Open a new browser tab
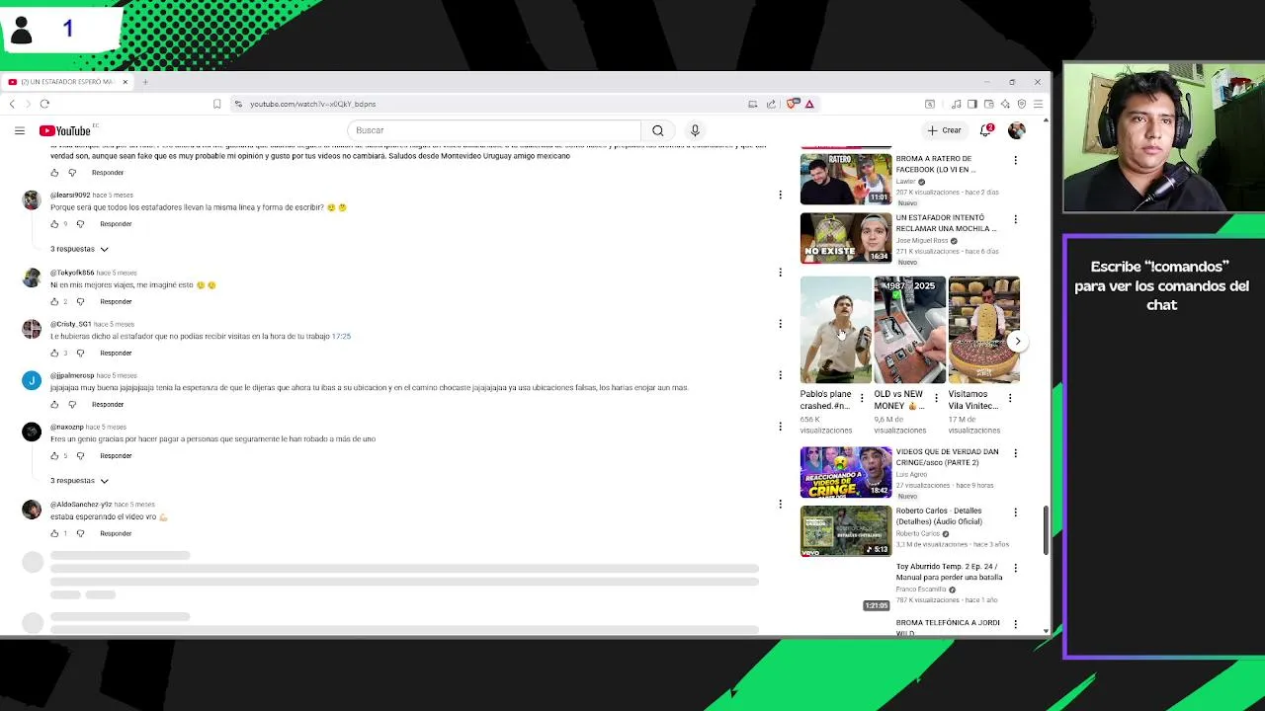1265x711 pixels. point(144,82)
